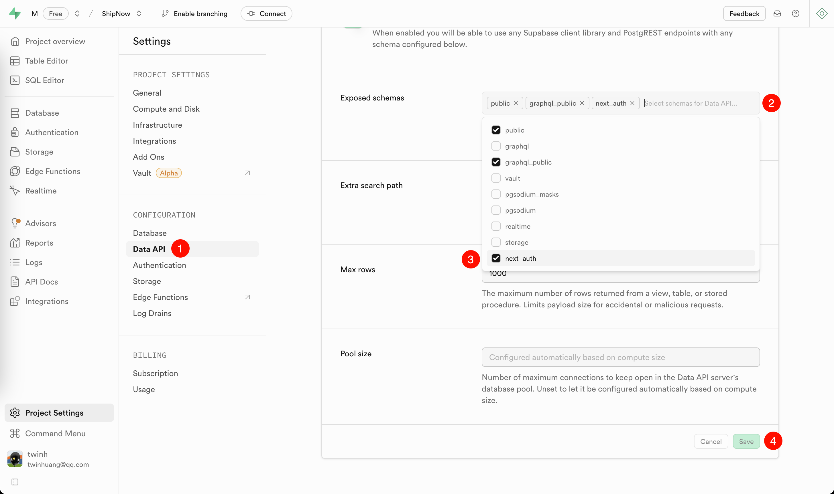The image size is (834, 494).
Task: Check the graphql schema checkbox
Action: [x=496, y=146]
